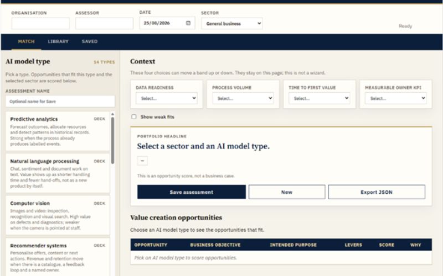Open the Deck link for Predictive analytics
Viewport: 443px width, 276px height.
coord(100,119)
